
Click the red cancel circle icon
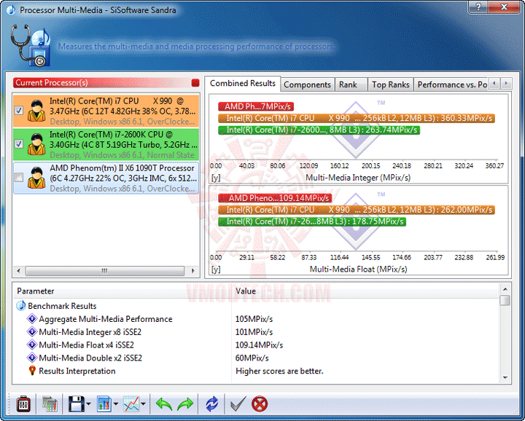point(260,404)
